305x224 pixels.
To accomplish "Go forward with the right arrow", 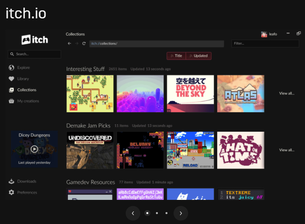I will pos(77,44).
